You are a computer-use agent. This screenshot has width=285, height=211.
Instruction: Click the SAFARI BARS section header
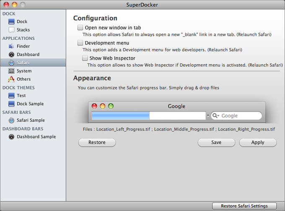tap(16, 112)
